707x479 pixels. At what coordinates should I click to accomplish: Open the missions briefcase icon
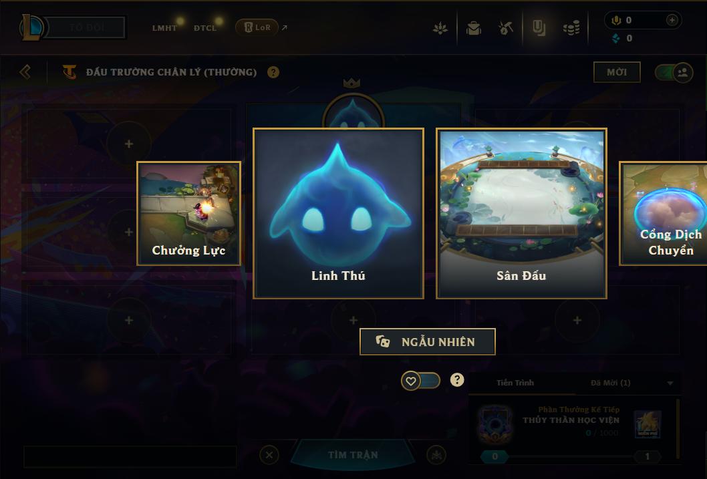[x=473, y=28]
